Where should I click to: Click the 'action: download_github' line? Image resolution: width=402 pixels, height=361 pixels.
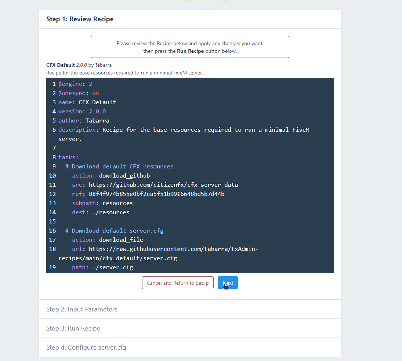pyautogui.click(x=108, y=176)
